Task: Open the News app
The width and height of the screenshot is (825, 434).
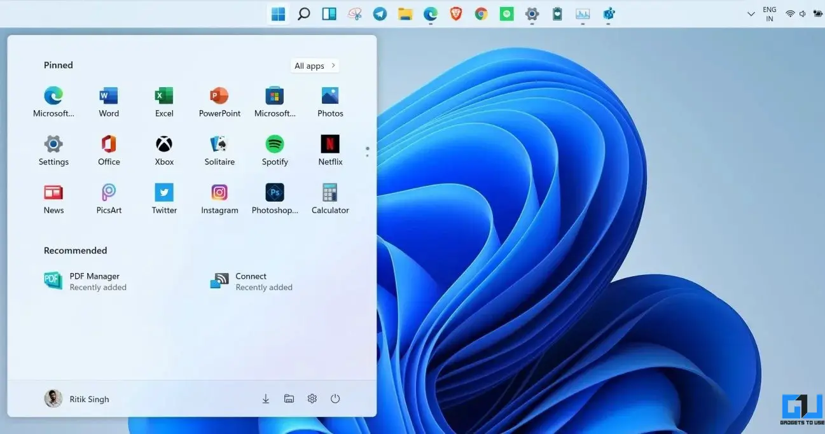Action: (53, 199)
